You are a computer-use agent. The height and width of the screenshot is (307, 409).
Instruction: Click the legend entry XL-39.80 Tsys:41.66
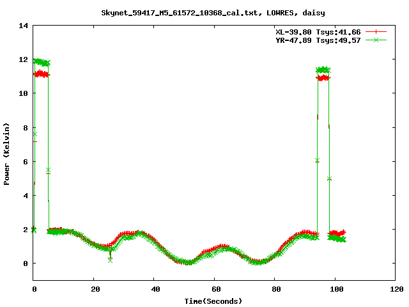[318, 32]
